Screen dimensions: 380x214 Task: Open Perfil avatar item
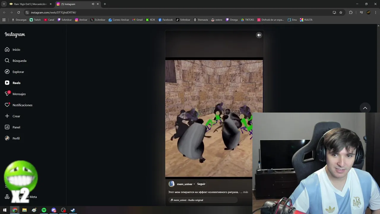click(x=12, y=139)
